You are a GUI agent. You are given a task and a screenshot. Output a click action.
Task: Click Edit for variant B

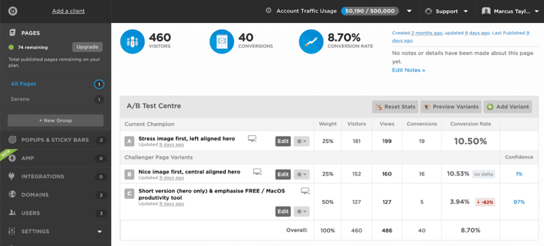click(x=283, y=174)
